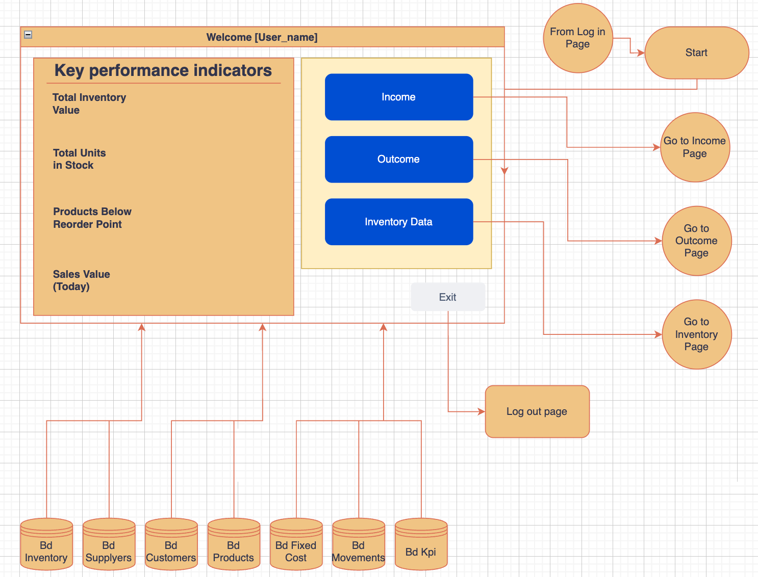Select the Bd Customers database cylinder
The width and height of the screenshot is (758, 577).
(171, 544)
